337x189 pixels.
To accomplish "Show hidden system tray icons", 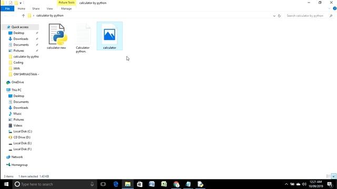I will pyautogui.click(x=286, y=184).
